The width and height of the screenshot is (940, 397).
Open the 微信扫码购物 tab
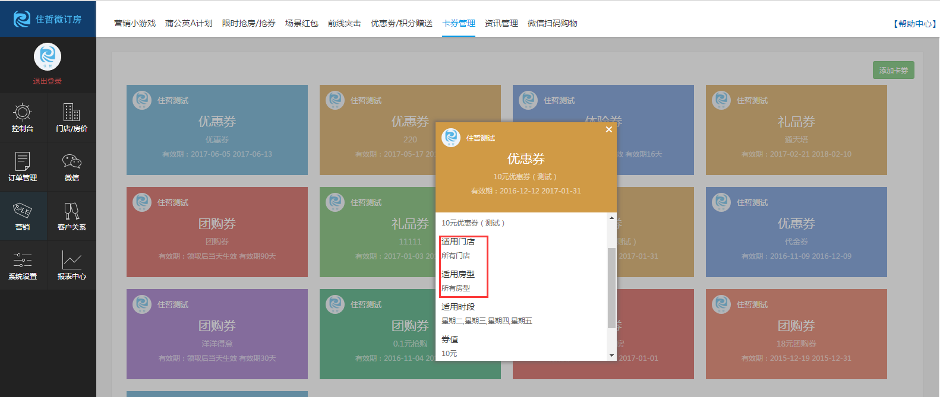pyautogui.click(x=552, y=23)
